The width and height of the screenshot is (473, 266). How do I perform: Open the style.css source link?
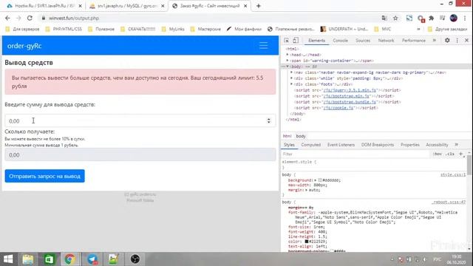(453, 174)
